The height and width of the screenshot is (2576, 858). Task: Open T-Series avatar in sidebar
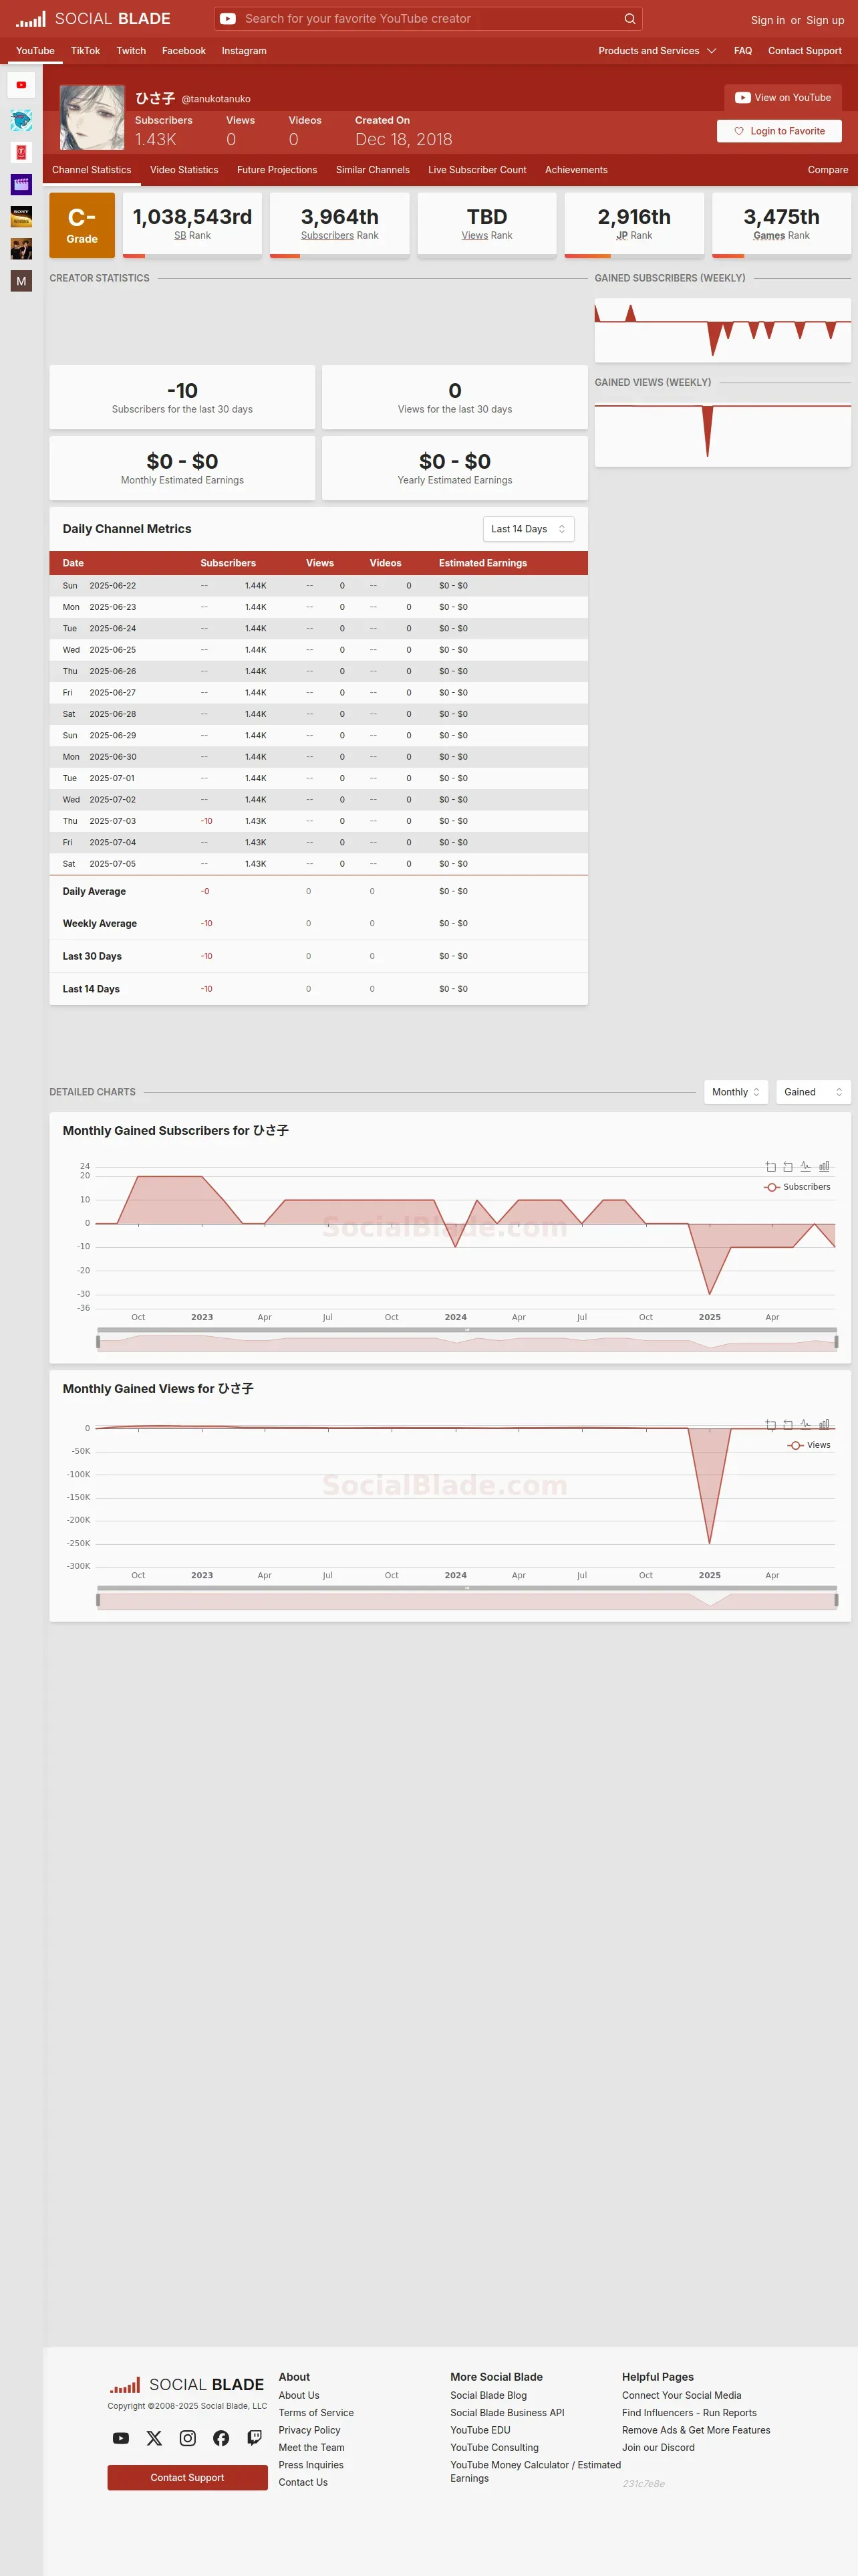click(x=21, y=152)
